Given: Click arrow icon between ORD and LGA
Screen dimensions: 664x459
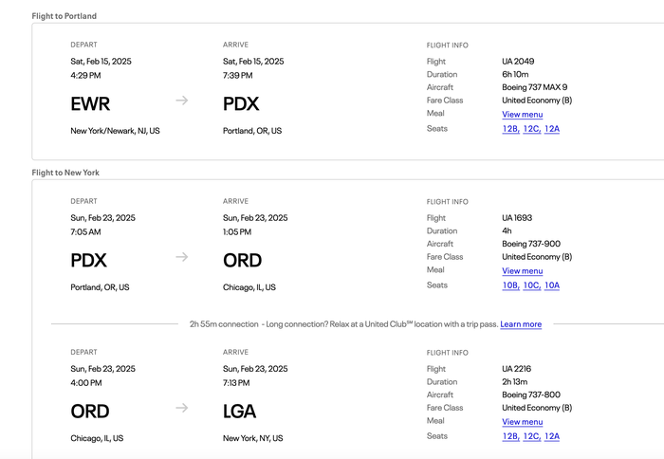Looking at the screenshot, I should 182,408.
